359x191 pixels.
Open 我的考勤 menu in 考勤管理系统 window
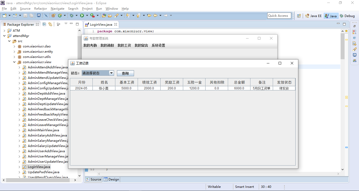tap(90, 45)
